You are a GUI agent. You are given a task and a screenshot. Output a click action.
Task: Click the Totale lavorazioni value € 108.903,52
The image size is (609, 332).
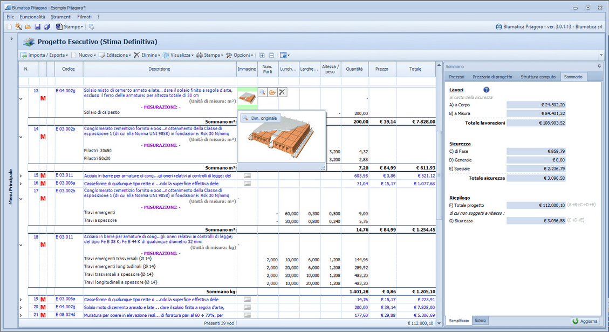536,123
